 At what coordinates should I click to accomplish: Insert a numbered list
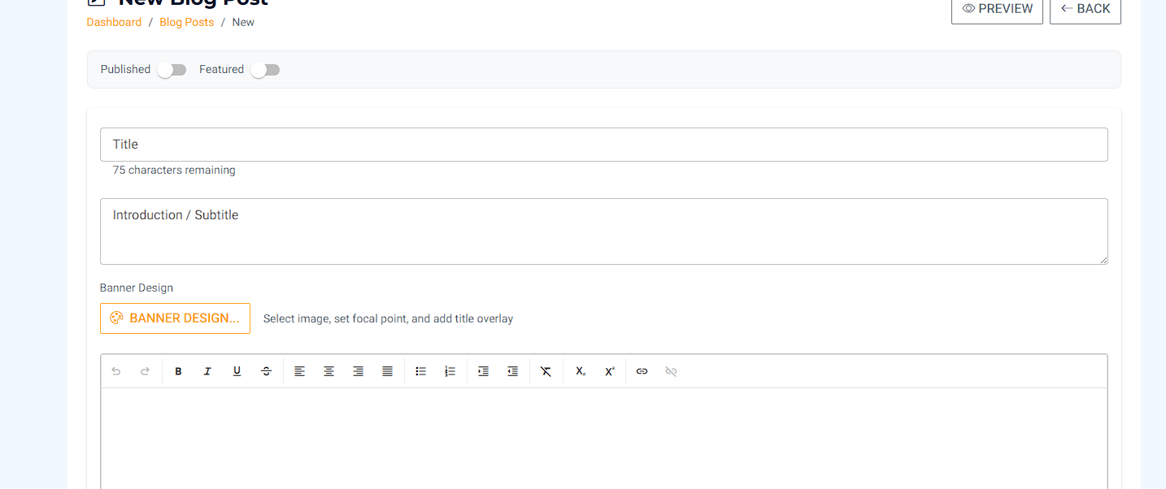click(450, 371)
